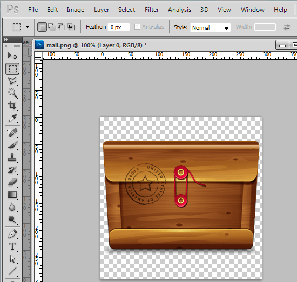297x282 pixels.
Task: Select the Pen tool
Action: click(x=12, y=234)
